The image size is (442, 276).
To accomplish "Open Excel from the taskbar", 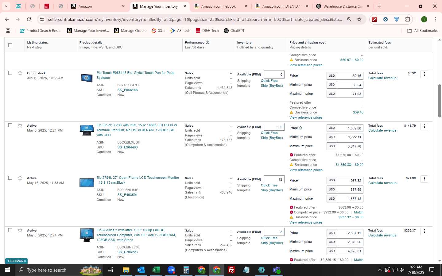I will click(x=156, y=270).
